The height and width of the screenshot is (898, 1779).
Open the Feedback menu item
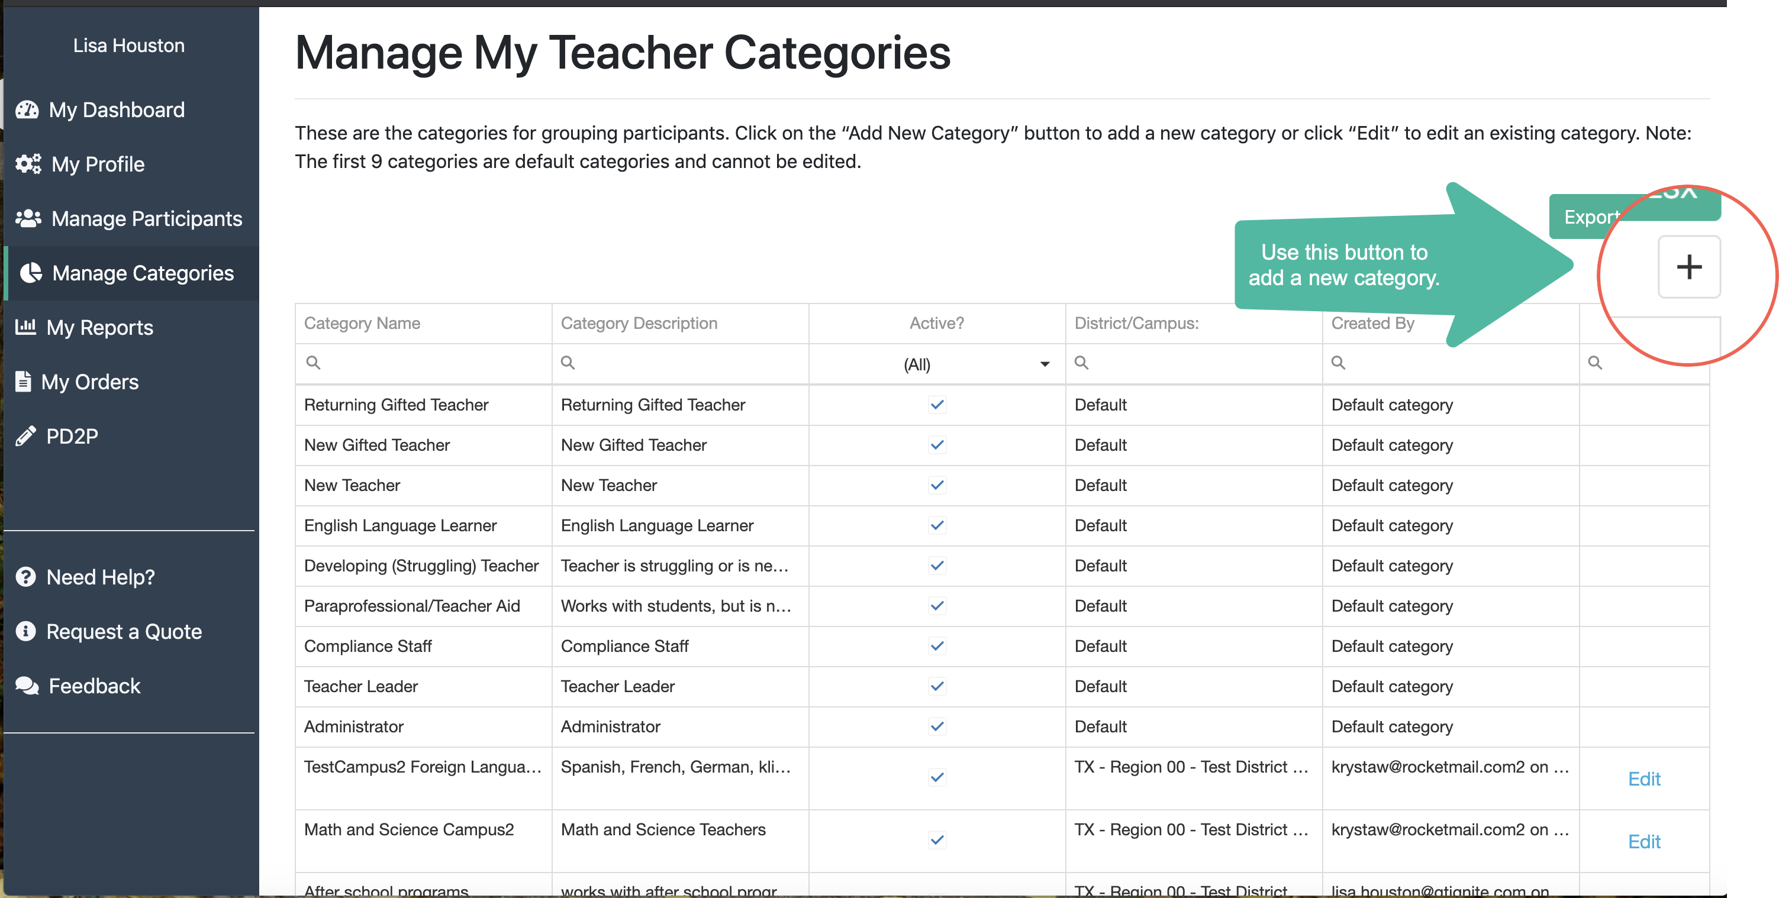pos(94,686)
